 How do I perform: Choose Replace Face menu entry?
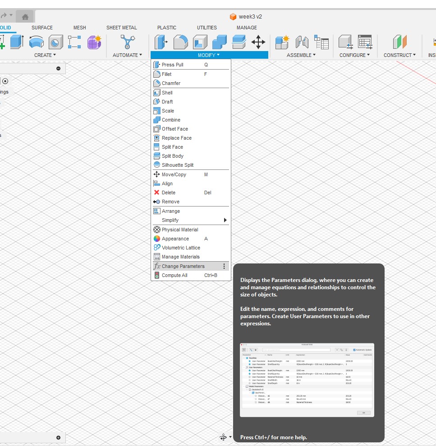[x=191, y=138]
